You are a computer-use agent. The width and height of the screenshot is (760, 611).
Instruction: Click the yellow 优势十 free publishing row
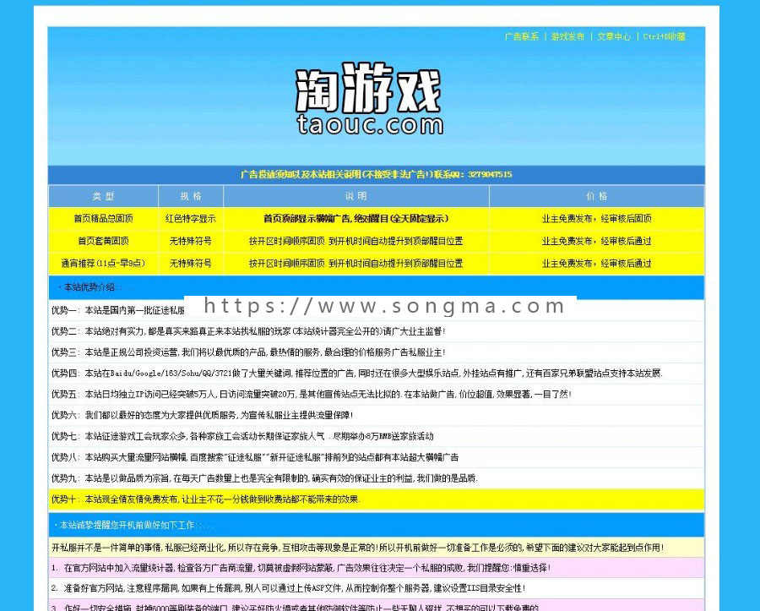point(376,499)
